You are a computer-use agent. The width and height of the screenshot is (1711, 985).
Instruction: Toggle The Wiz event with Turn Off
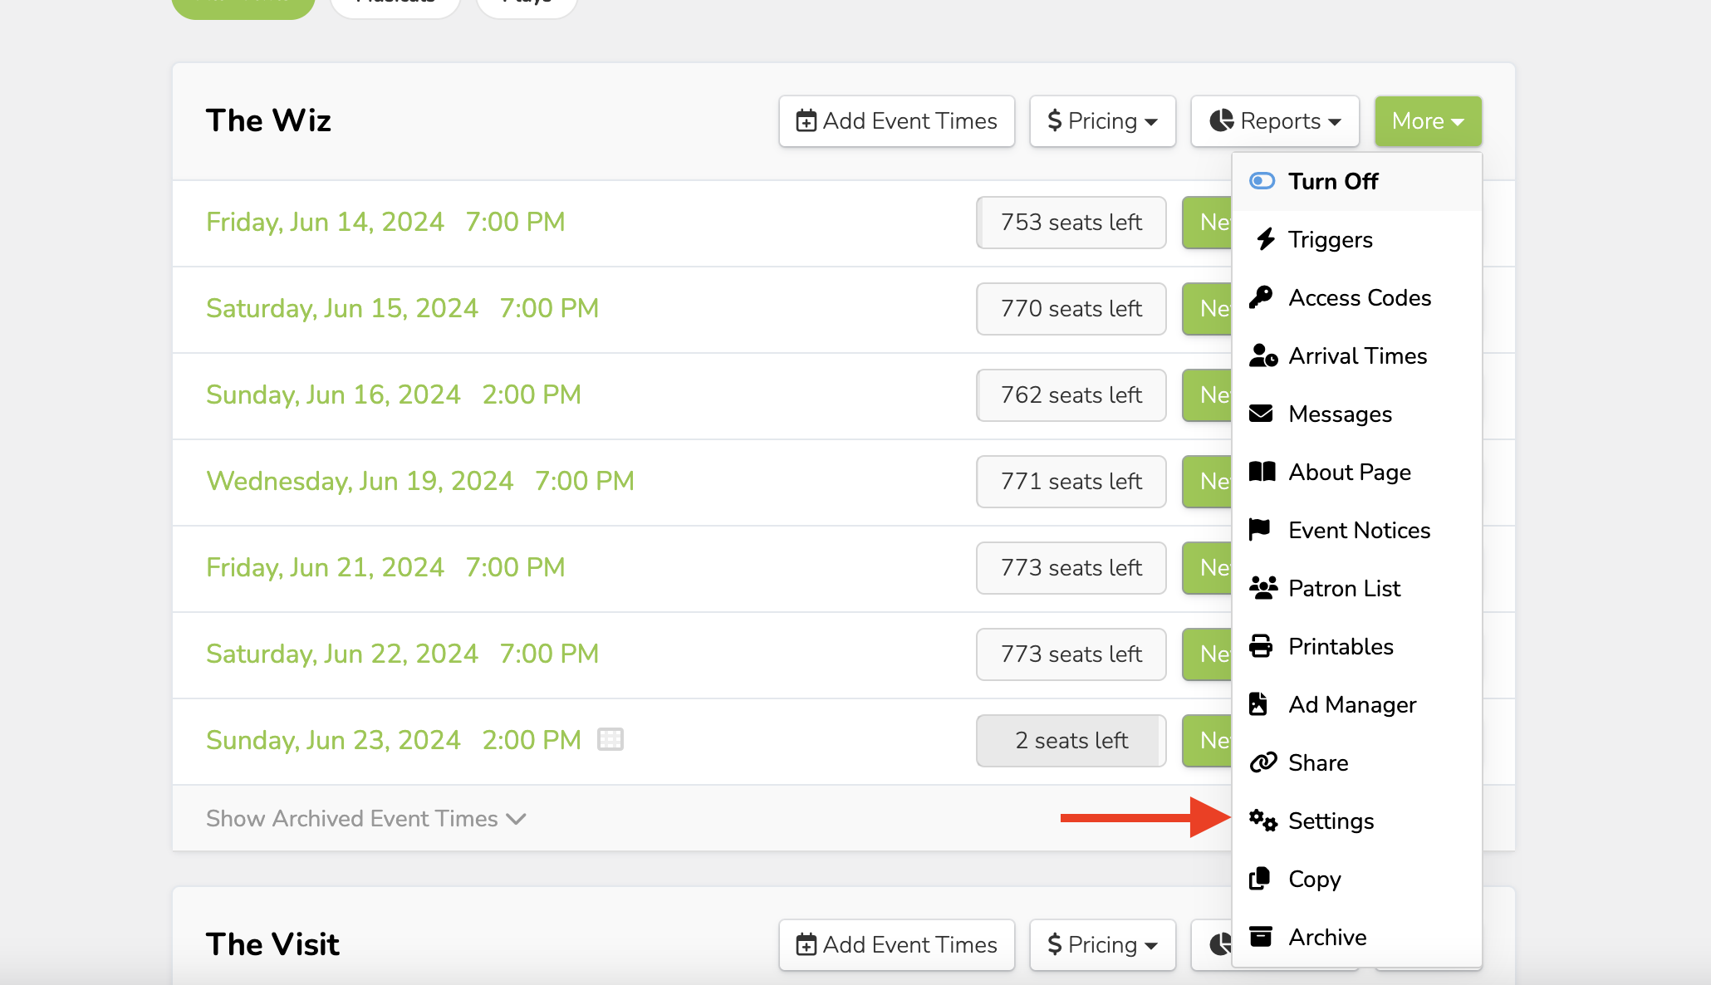(x=1332, y=181)
